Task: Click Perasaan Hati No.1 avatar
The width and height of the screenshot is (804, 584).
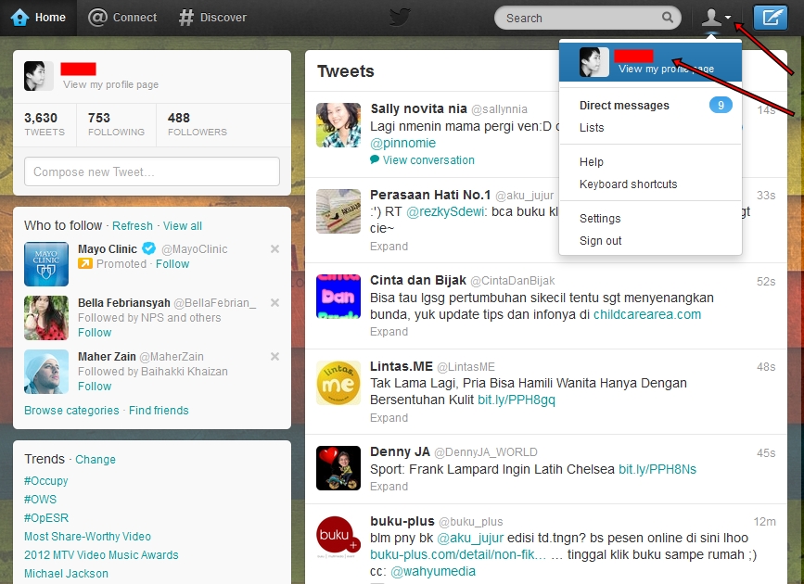Action: click(x=338, y=211)
